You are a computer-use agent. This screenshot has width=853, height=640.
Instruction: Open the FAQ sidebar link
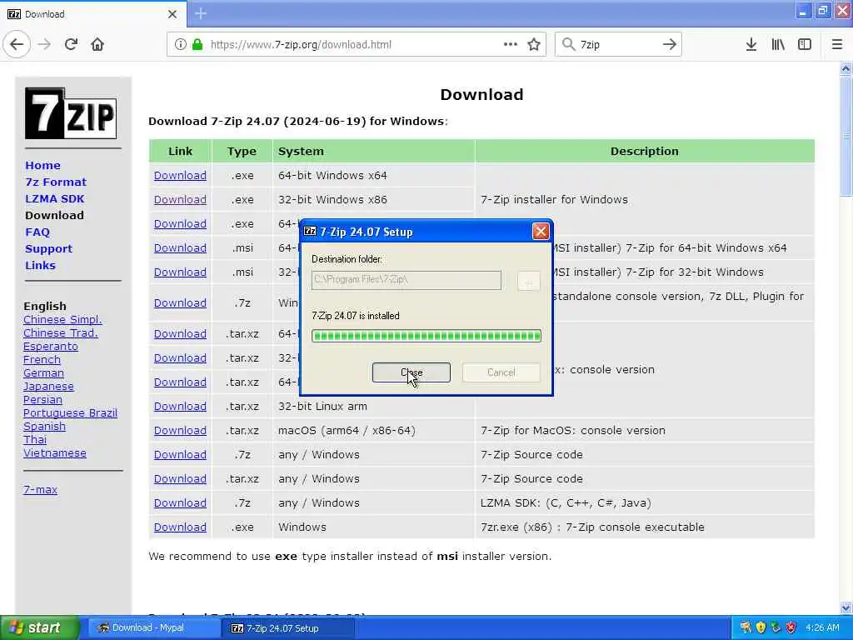[x=37, y=232]
